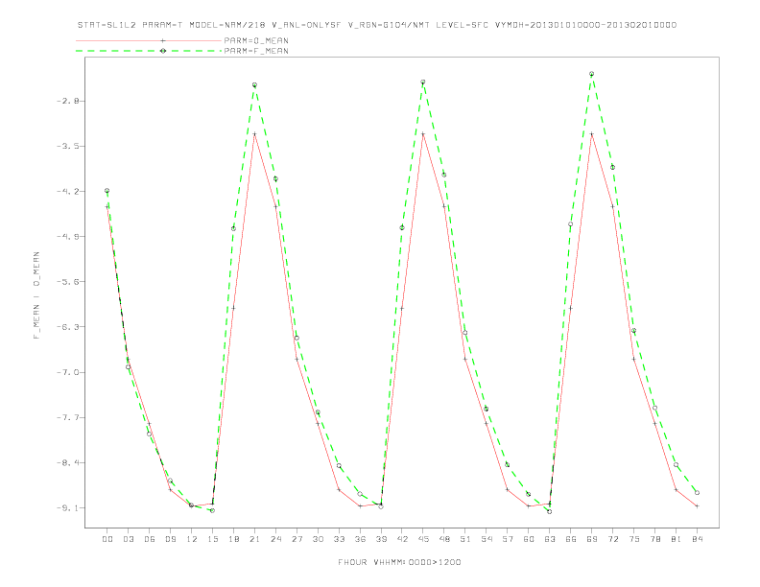Image resolution: width=760 pixels, height=587 pixels.
Task: Select the chart title line starting STAT=SL1L2
Action: tap(377, 25)
